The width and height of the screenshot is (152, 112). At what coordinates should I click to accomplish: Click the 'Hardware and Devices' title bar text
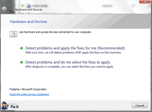pyautogui.click(x=28, y=10)
